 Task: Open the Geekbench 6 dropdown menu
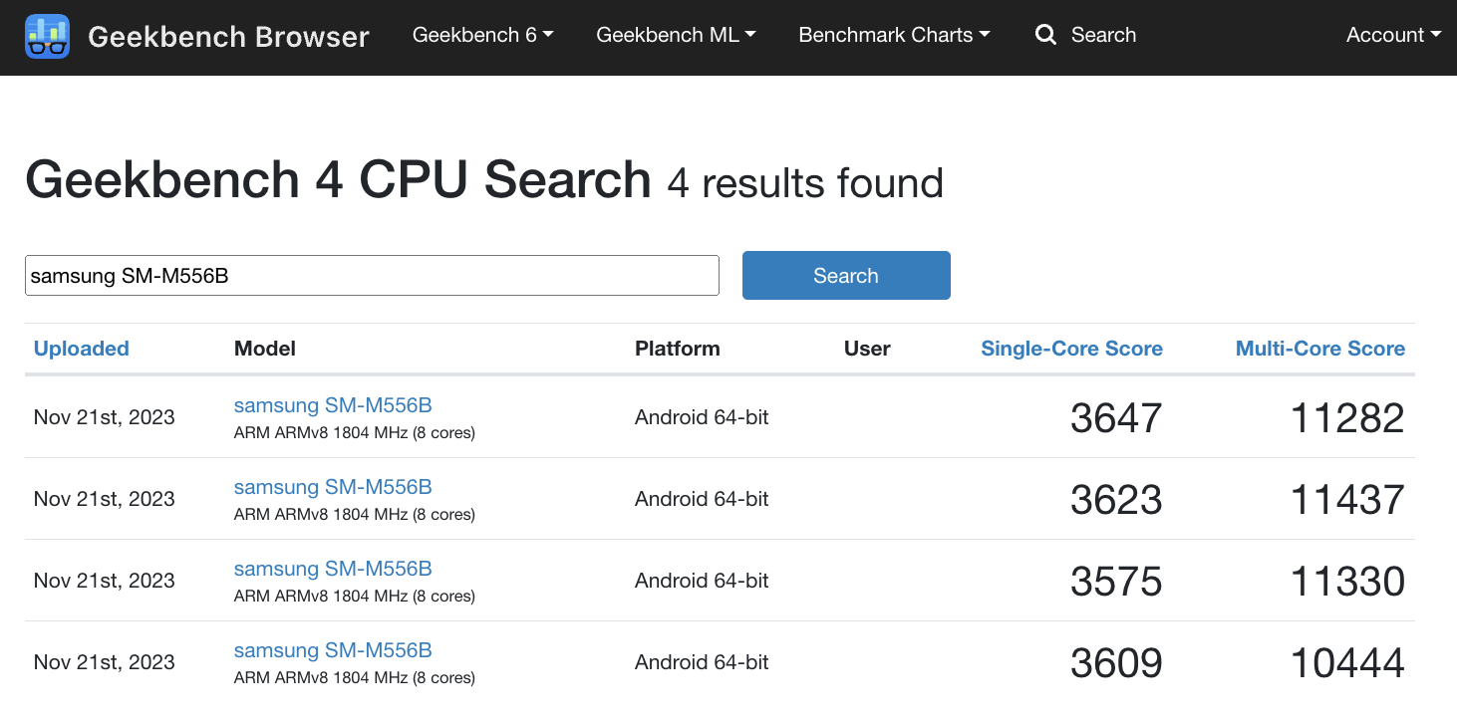(482, 35)
